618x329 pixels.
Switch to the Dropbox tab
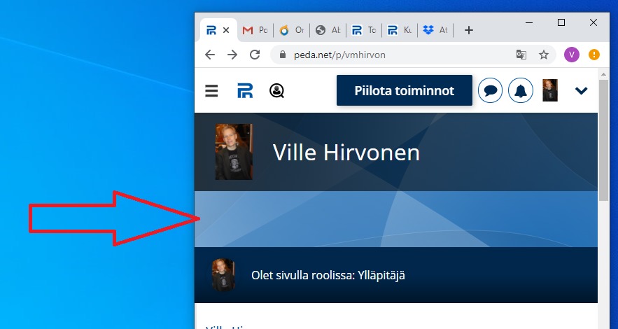point(435,30)
